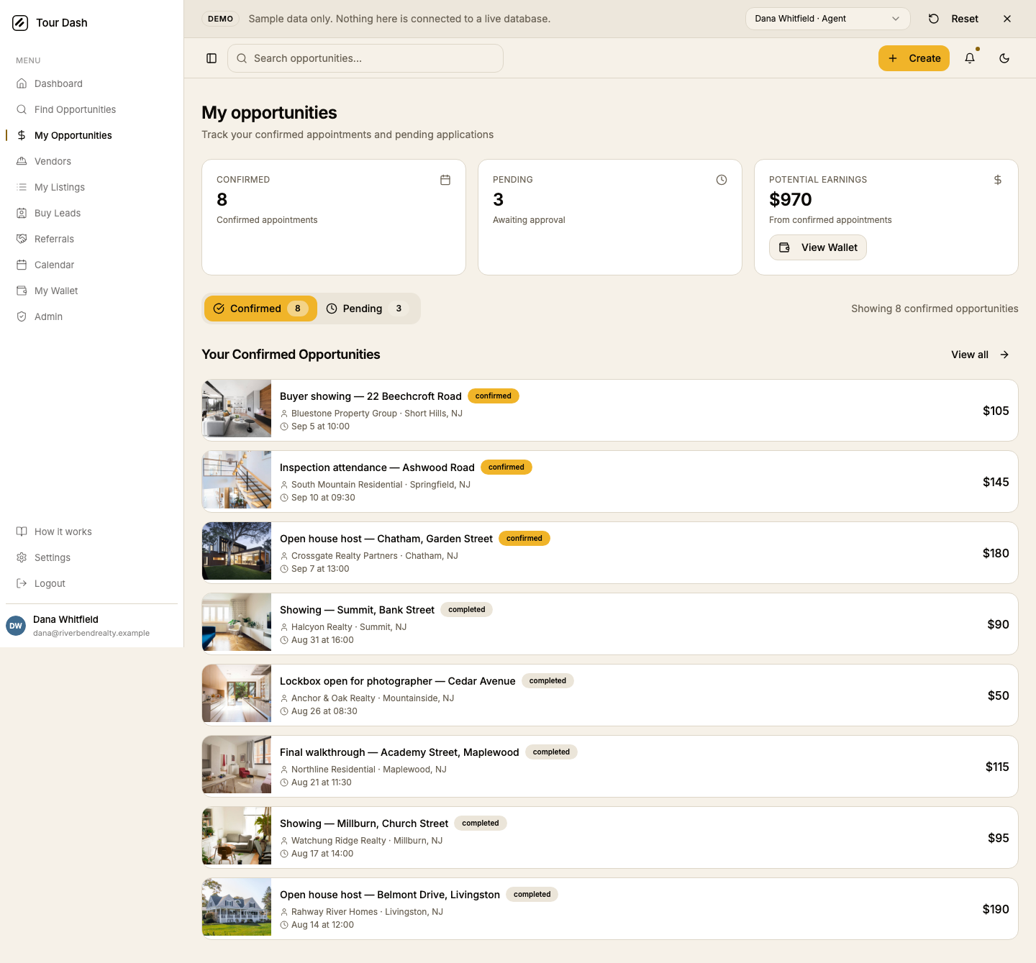
Task: Click calendar icon on Confirmed card
Action: [445, 180]
